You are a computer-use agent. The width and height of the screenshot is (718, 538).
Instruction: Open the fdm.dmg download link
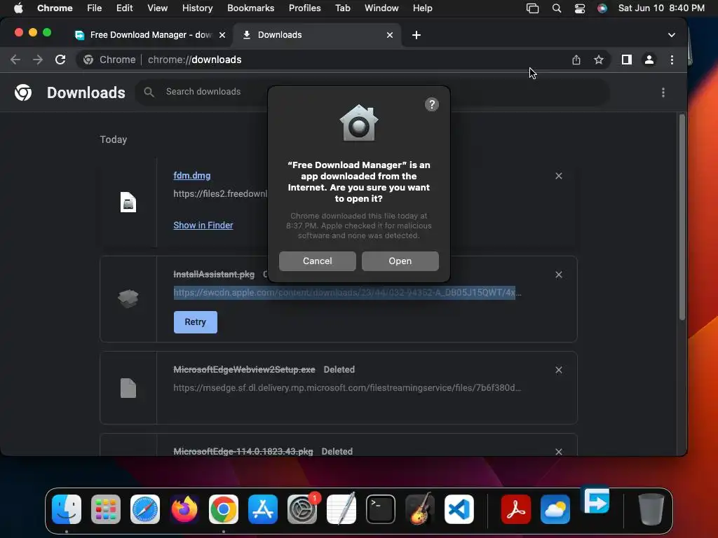(x=192, y=175)
